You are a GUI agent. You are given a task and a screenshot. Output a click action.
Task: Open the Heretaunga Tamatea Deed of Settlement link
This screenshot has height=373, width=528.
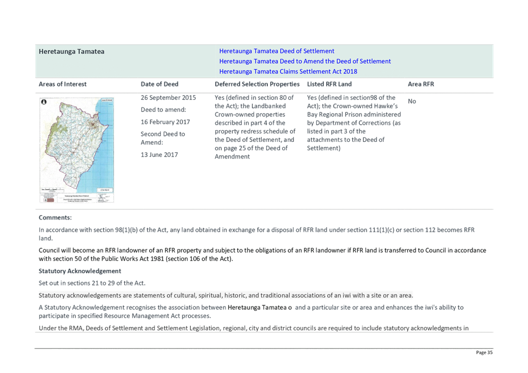coord(277,51)
